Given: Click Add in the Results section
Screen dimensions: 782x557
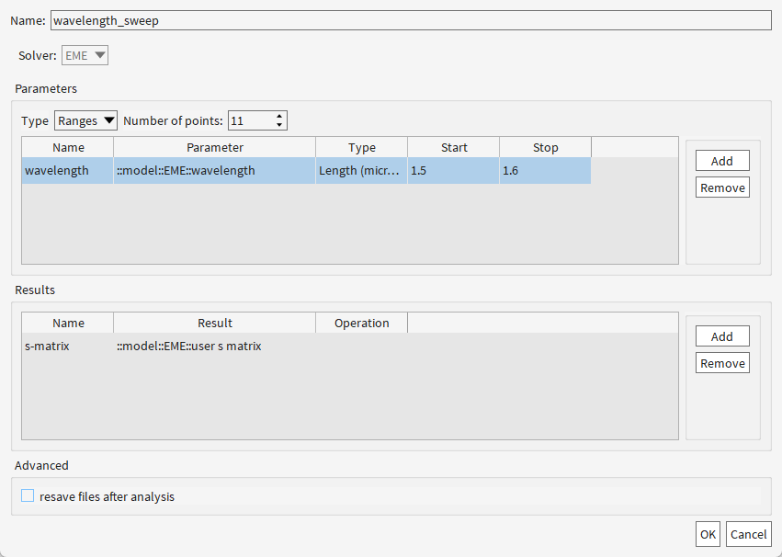Looking at the screenshot, I should coord(722,336).
